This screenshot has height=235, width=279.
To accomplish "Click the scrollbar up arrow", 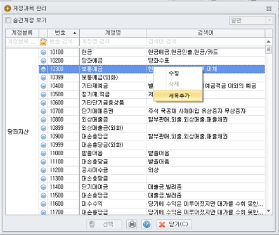I will (x=268, y=42).
